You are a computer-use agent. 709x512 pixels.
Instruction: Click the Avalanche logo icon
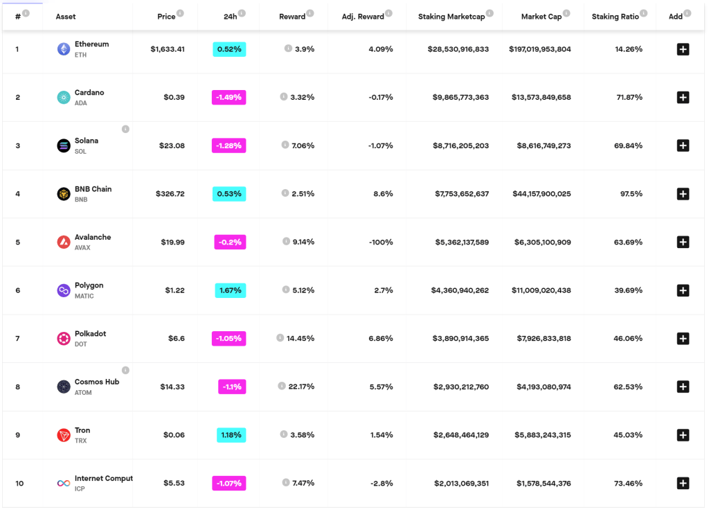pyautogui.click(x=64, y=242)
